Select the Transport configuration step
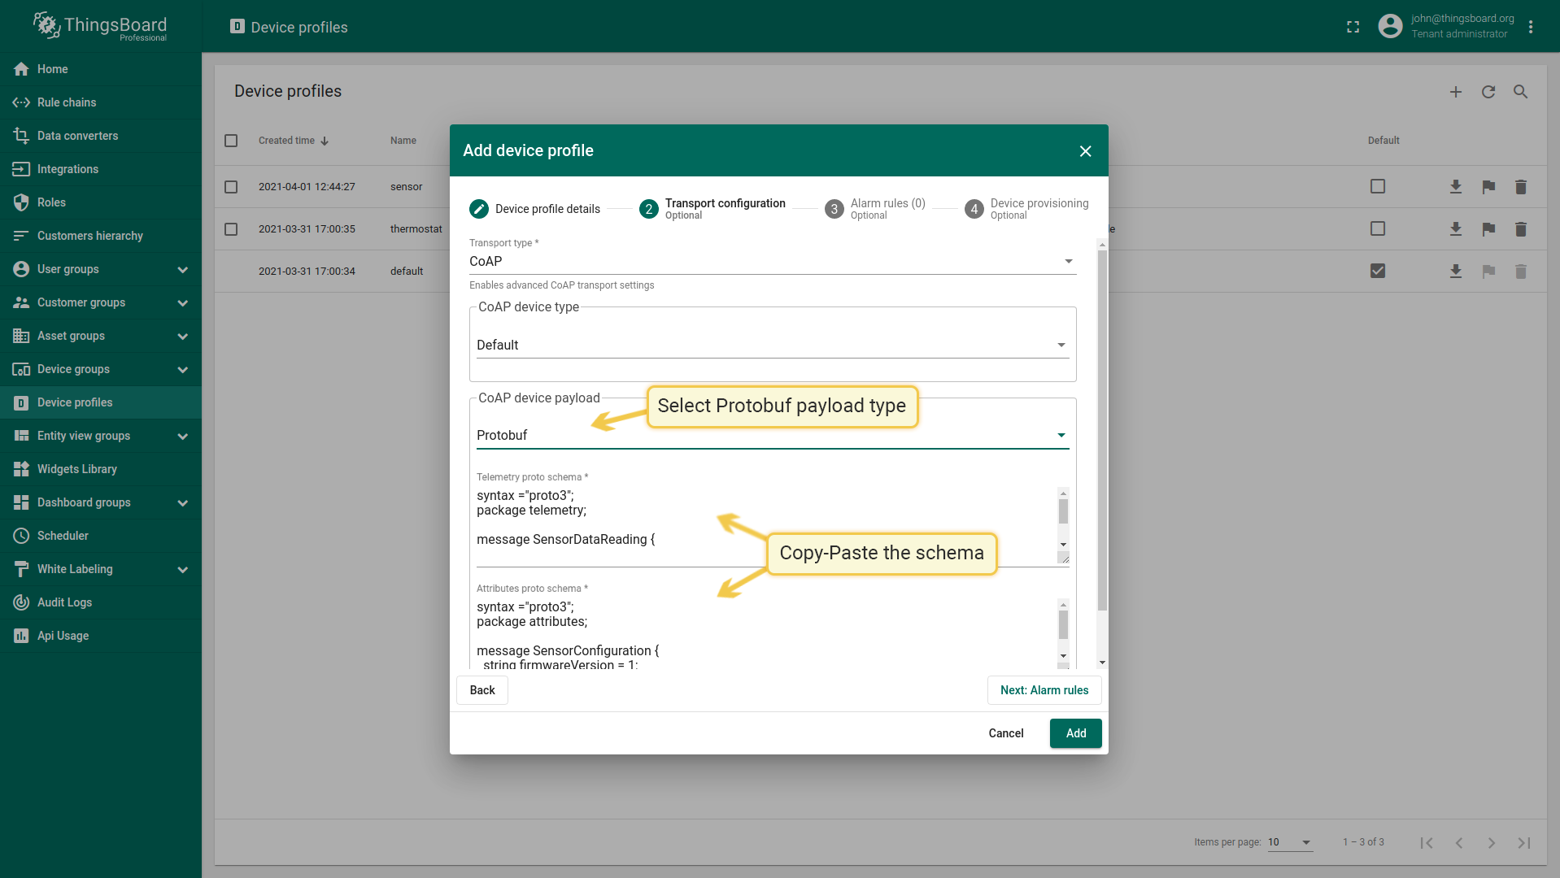1560x878 pixels. [712, 209]
